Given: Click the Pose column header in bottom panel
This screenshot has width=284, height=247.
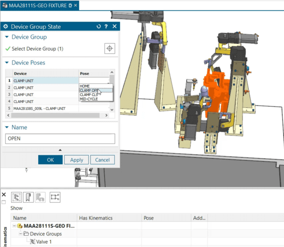Looking at the screenshot, I should coord(166,218).
